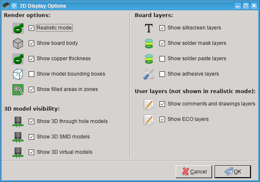Confirm settings with OK button
Viewport: 260px width, 182px height.
[233, 172]
